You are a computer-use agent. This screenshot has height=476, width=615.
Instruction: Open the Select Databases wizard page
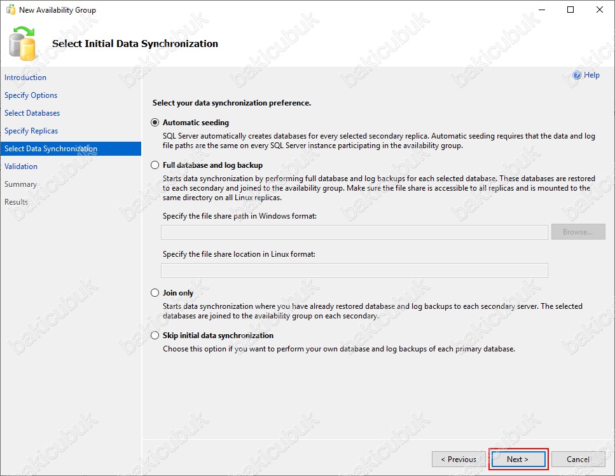coord(32,113)
